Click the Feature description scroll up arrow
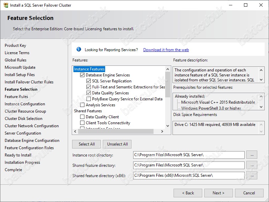 (261, 70)
